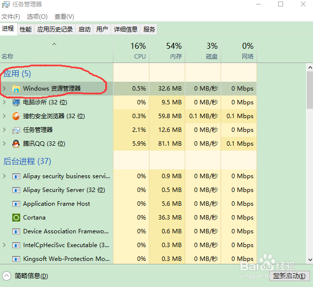Viewport: 313px width, 287px height.
Task: Click the 猎豹安全浏览器 icon
Action: [16, 116]
